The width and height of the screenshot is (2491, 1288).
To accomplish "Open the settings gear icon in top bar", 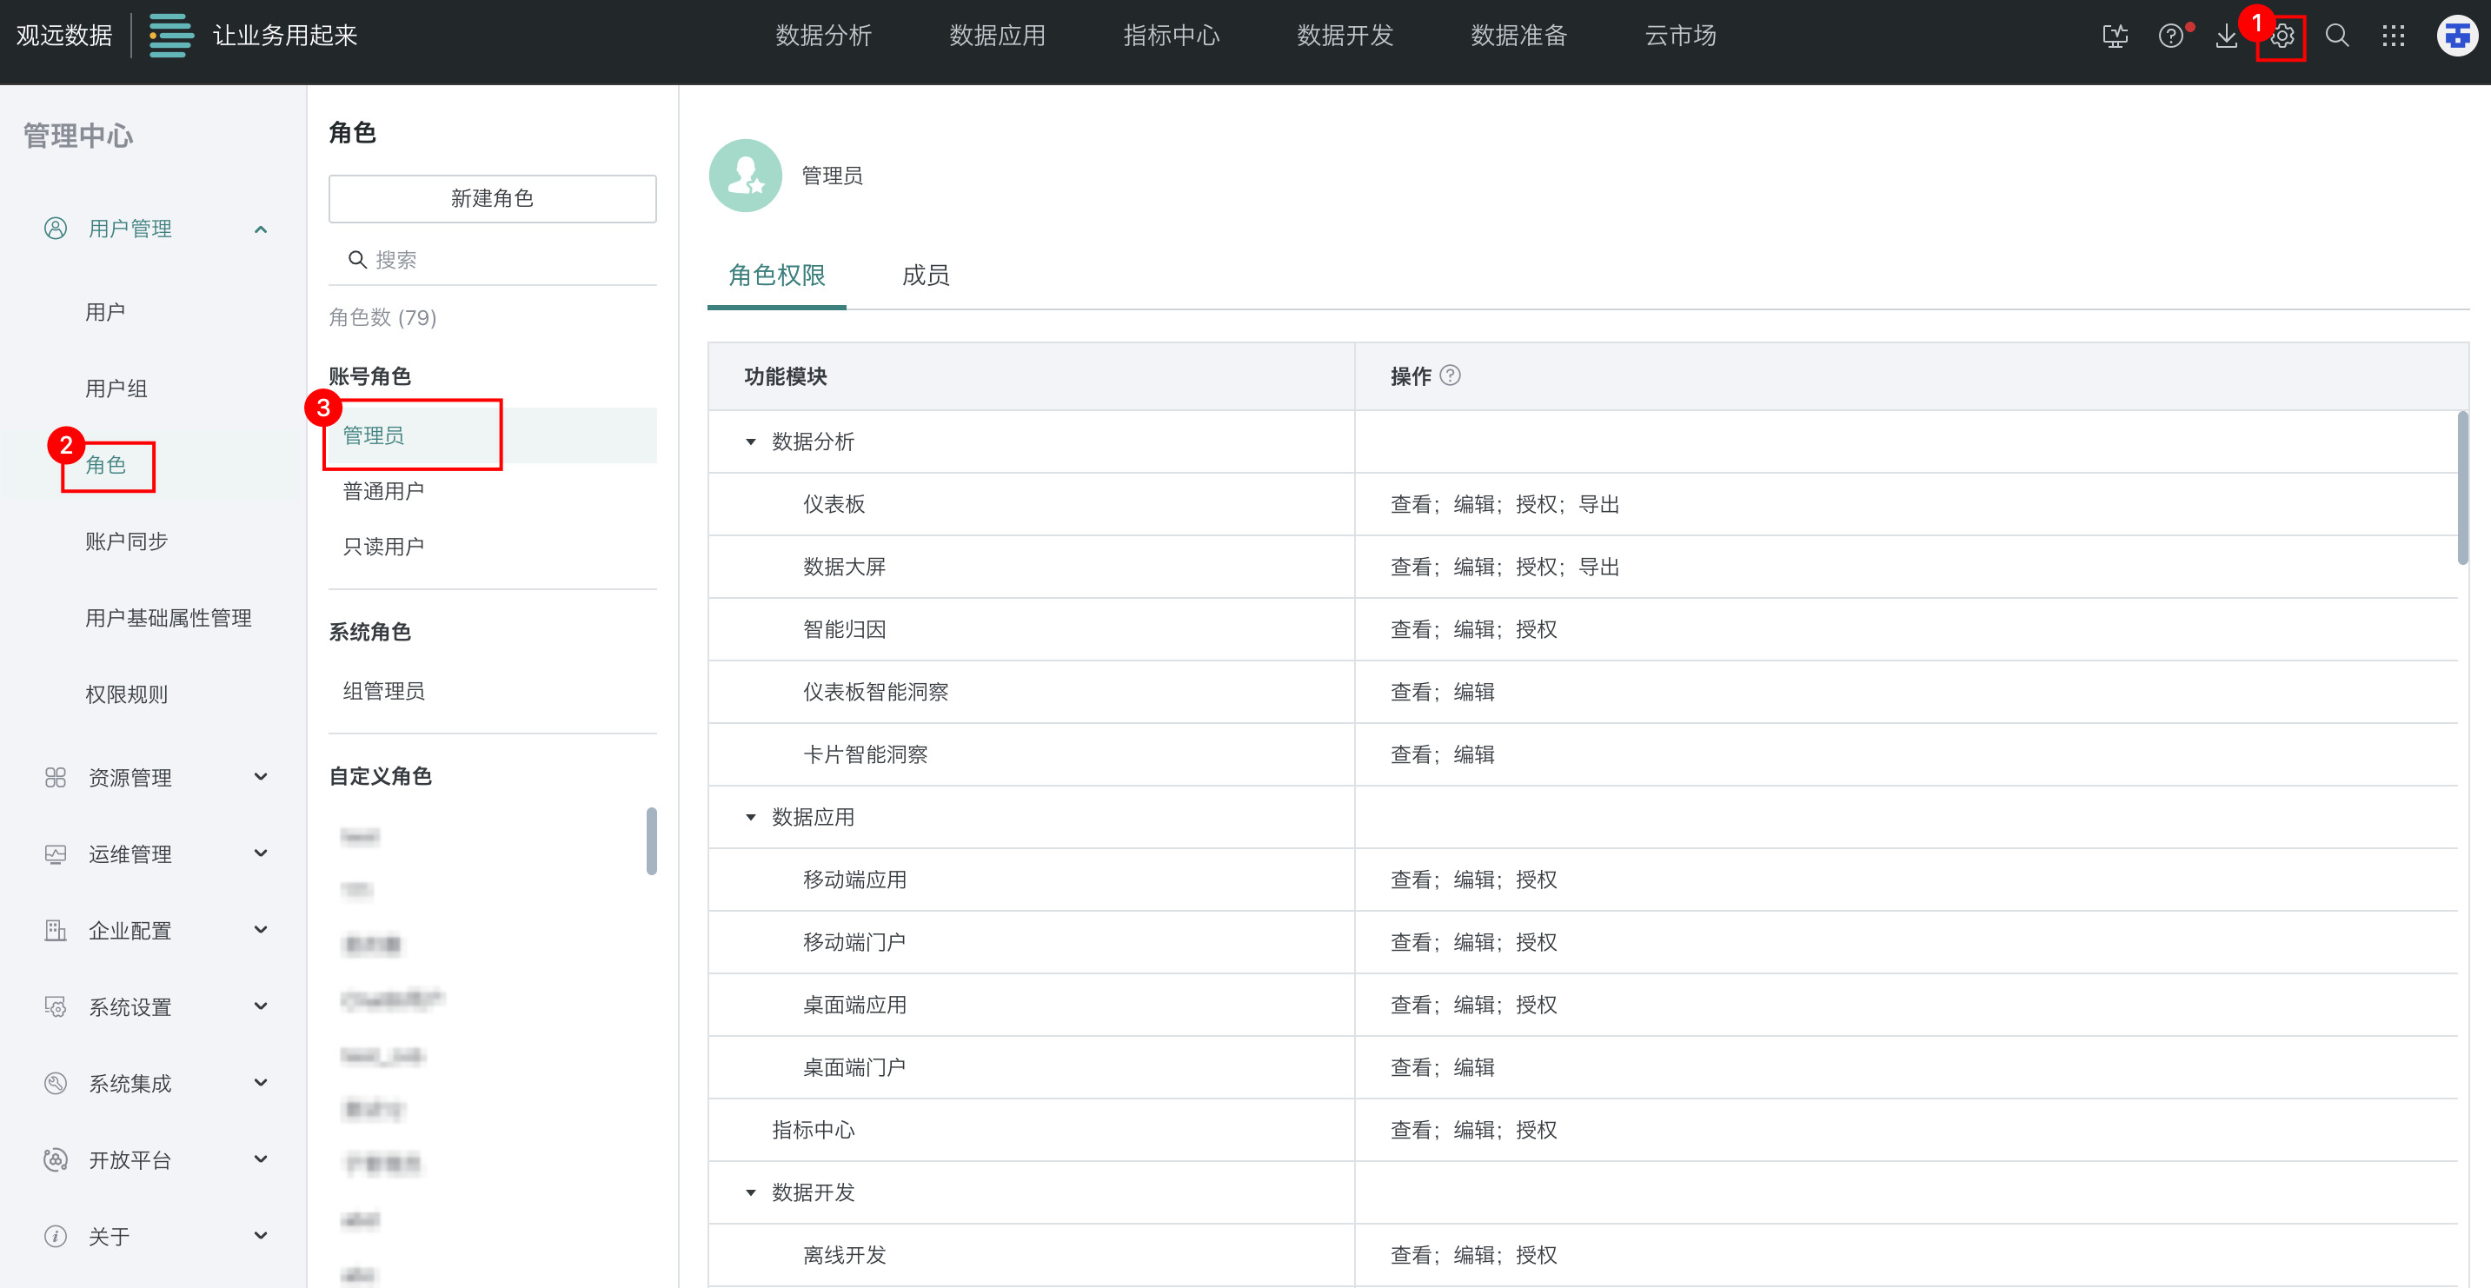I will (x=2282, y=37).
